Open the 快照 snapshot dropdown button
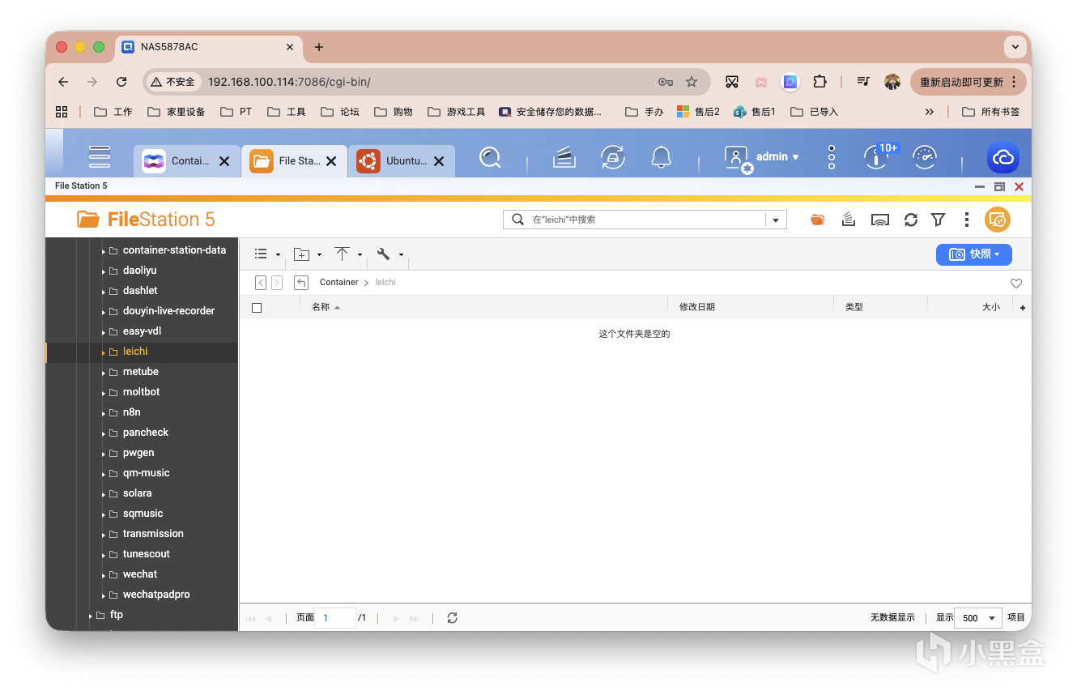The image size is (1077, 691). (x=974, y=254)
